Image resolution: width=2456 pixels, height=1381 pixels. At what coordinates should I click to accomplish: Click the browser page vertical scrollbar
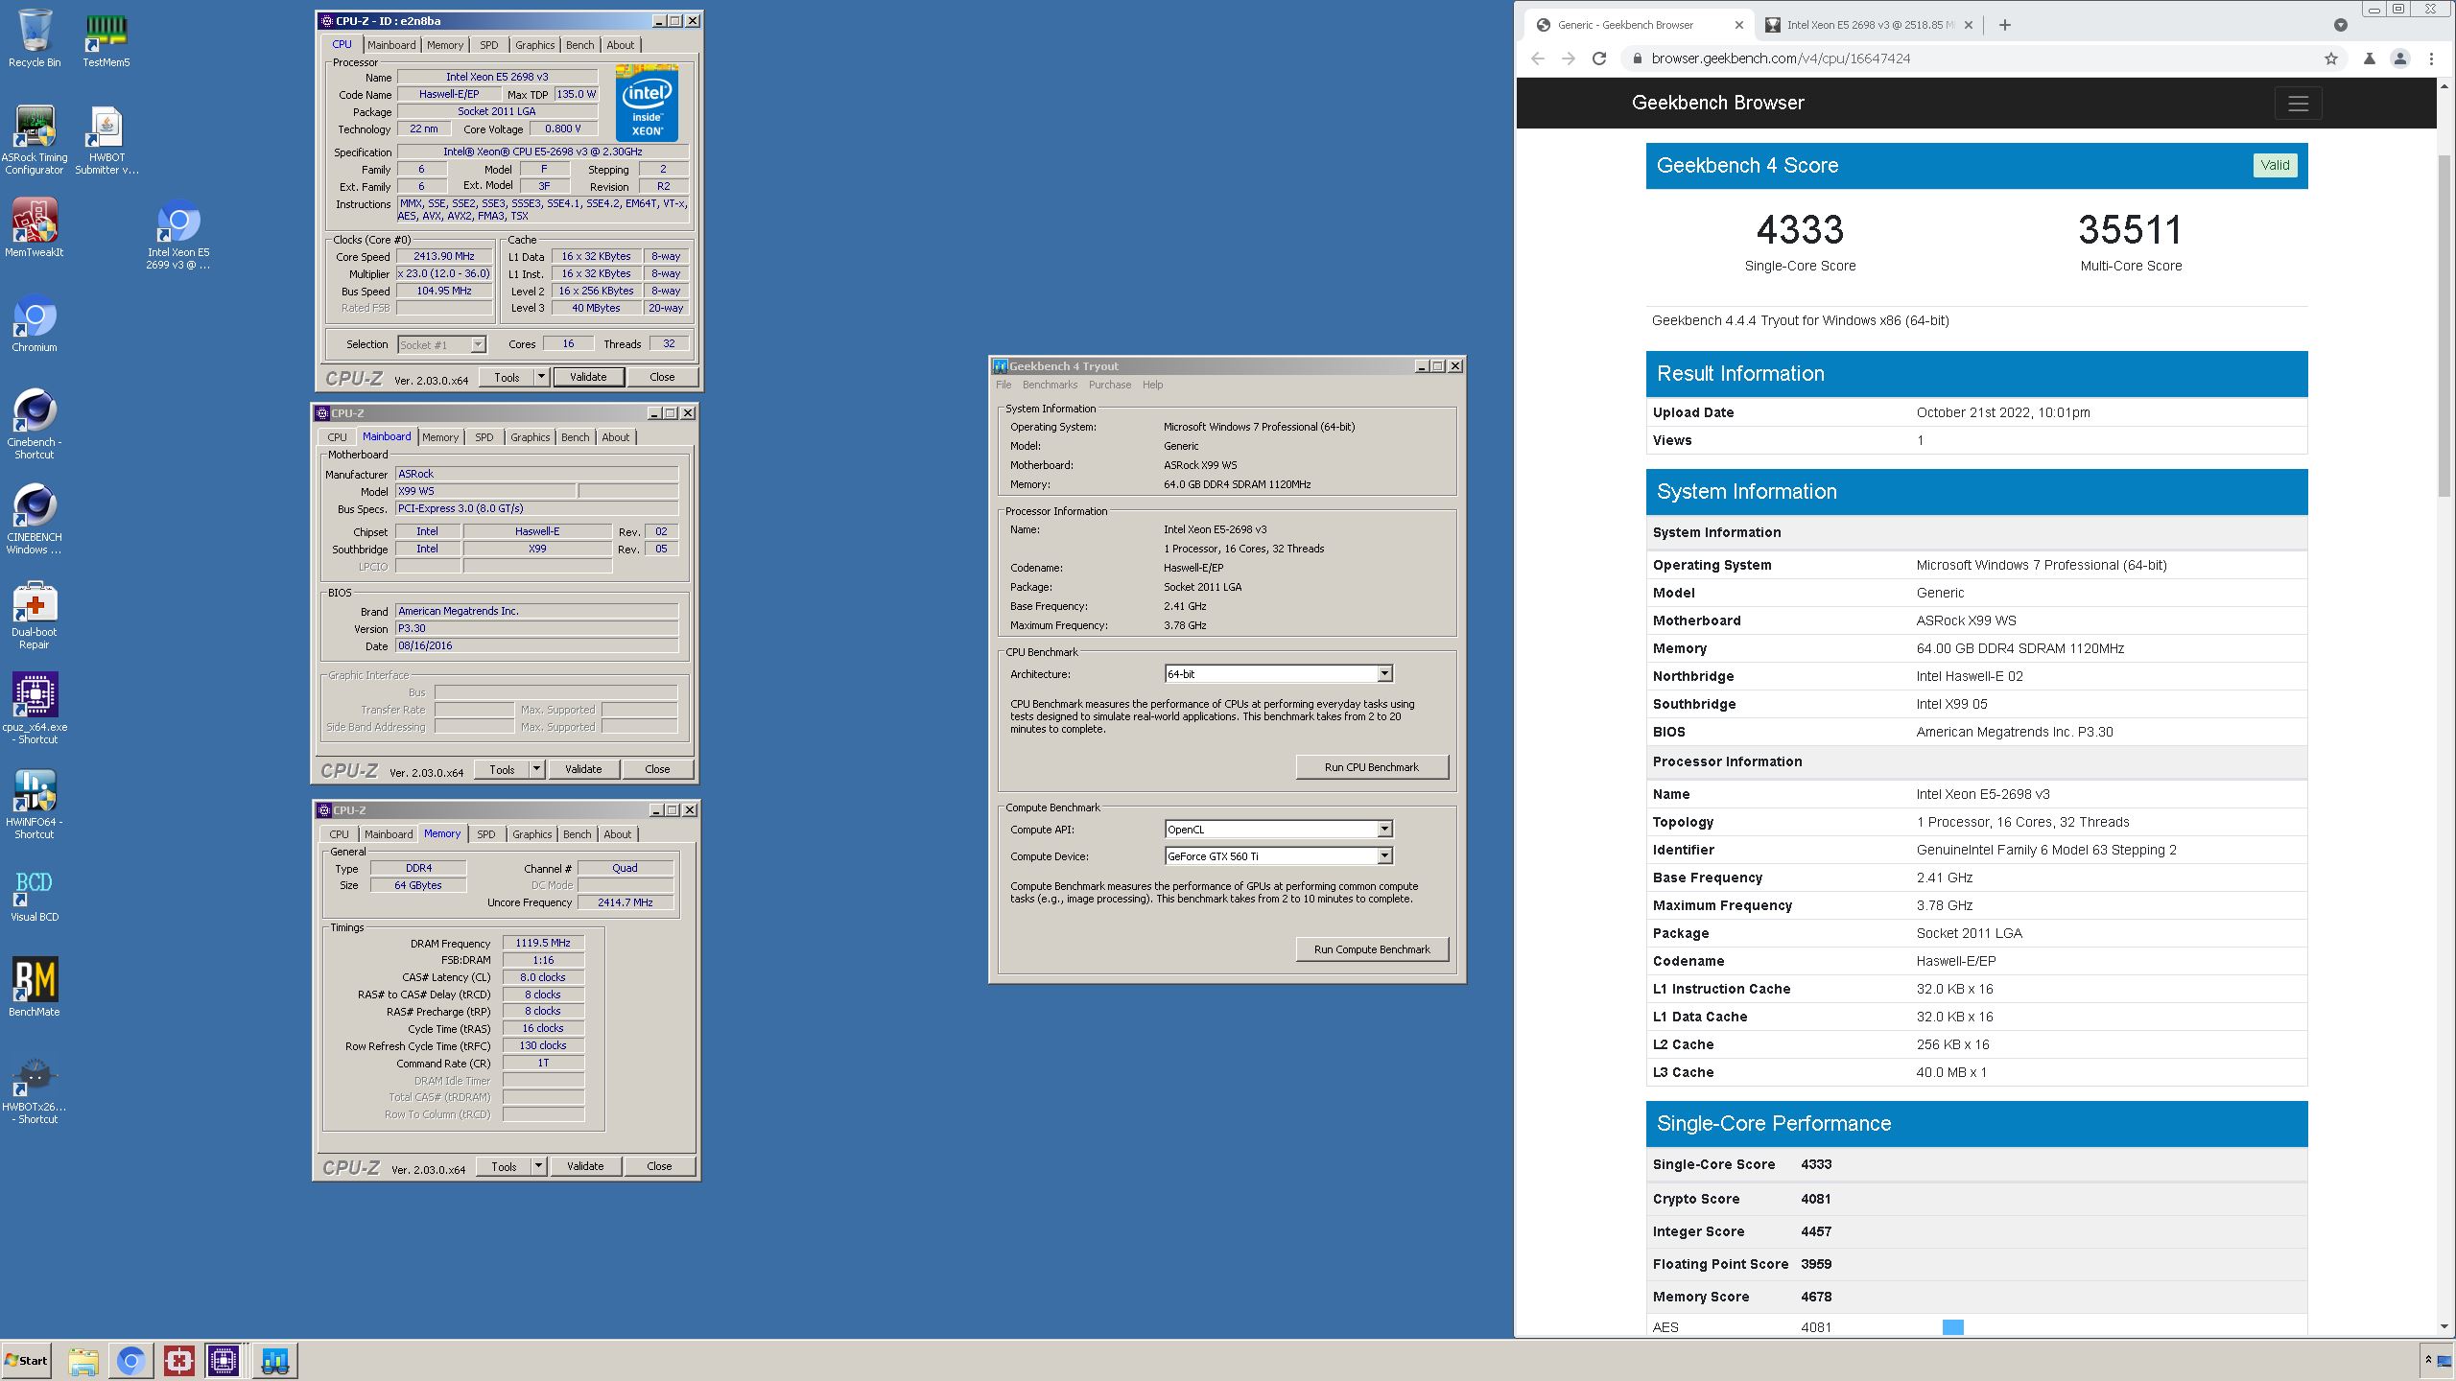point(2445,326)
